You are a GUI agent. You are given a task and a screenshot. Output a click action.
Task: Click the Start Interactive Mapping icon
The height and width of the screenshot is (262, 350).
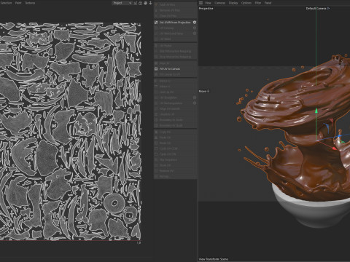pos(156,52)
